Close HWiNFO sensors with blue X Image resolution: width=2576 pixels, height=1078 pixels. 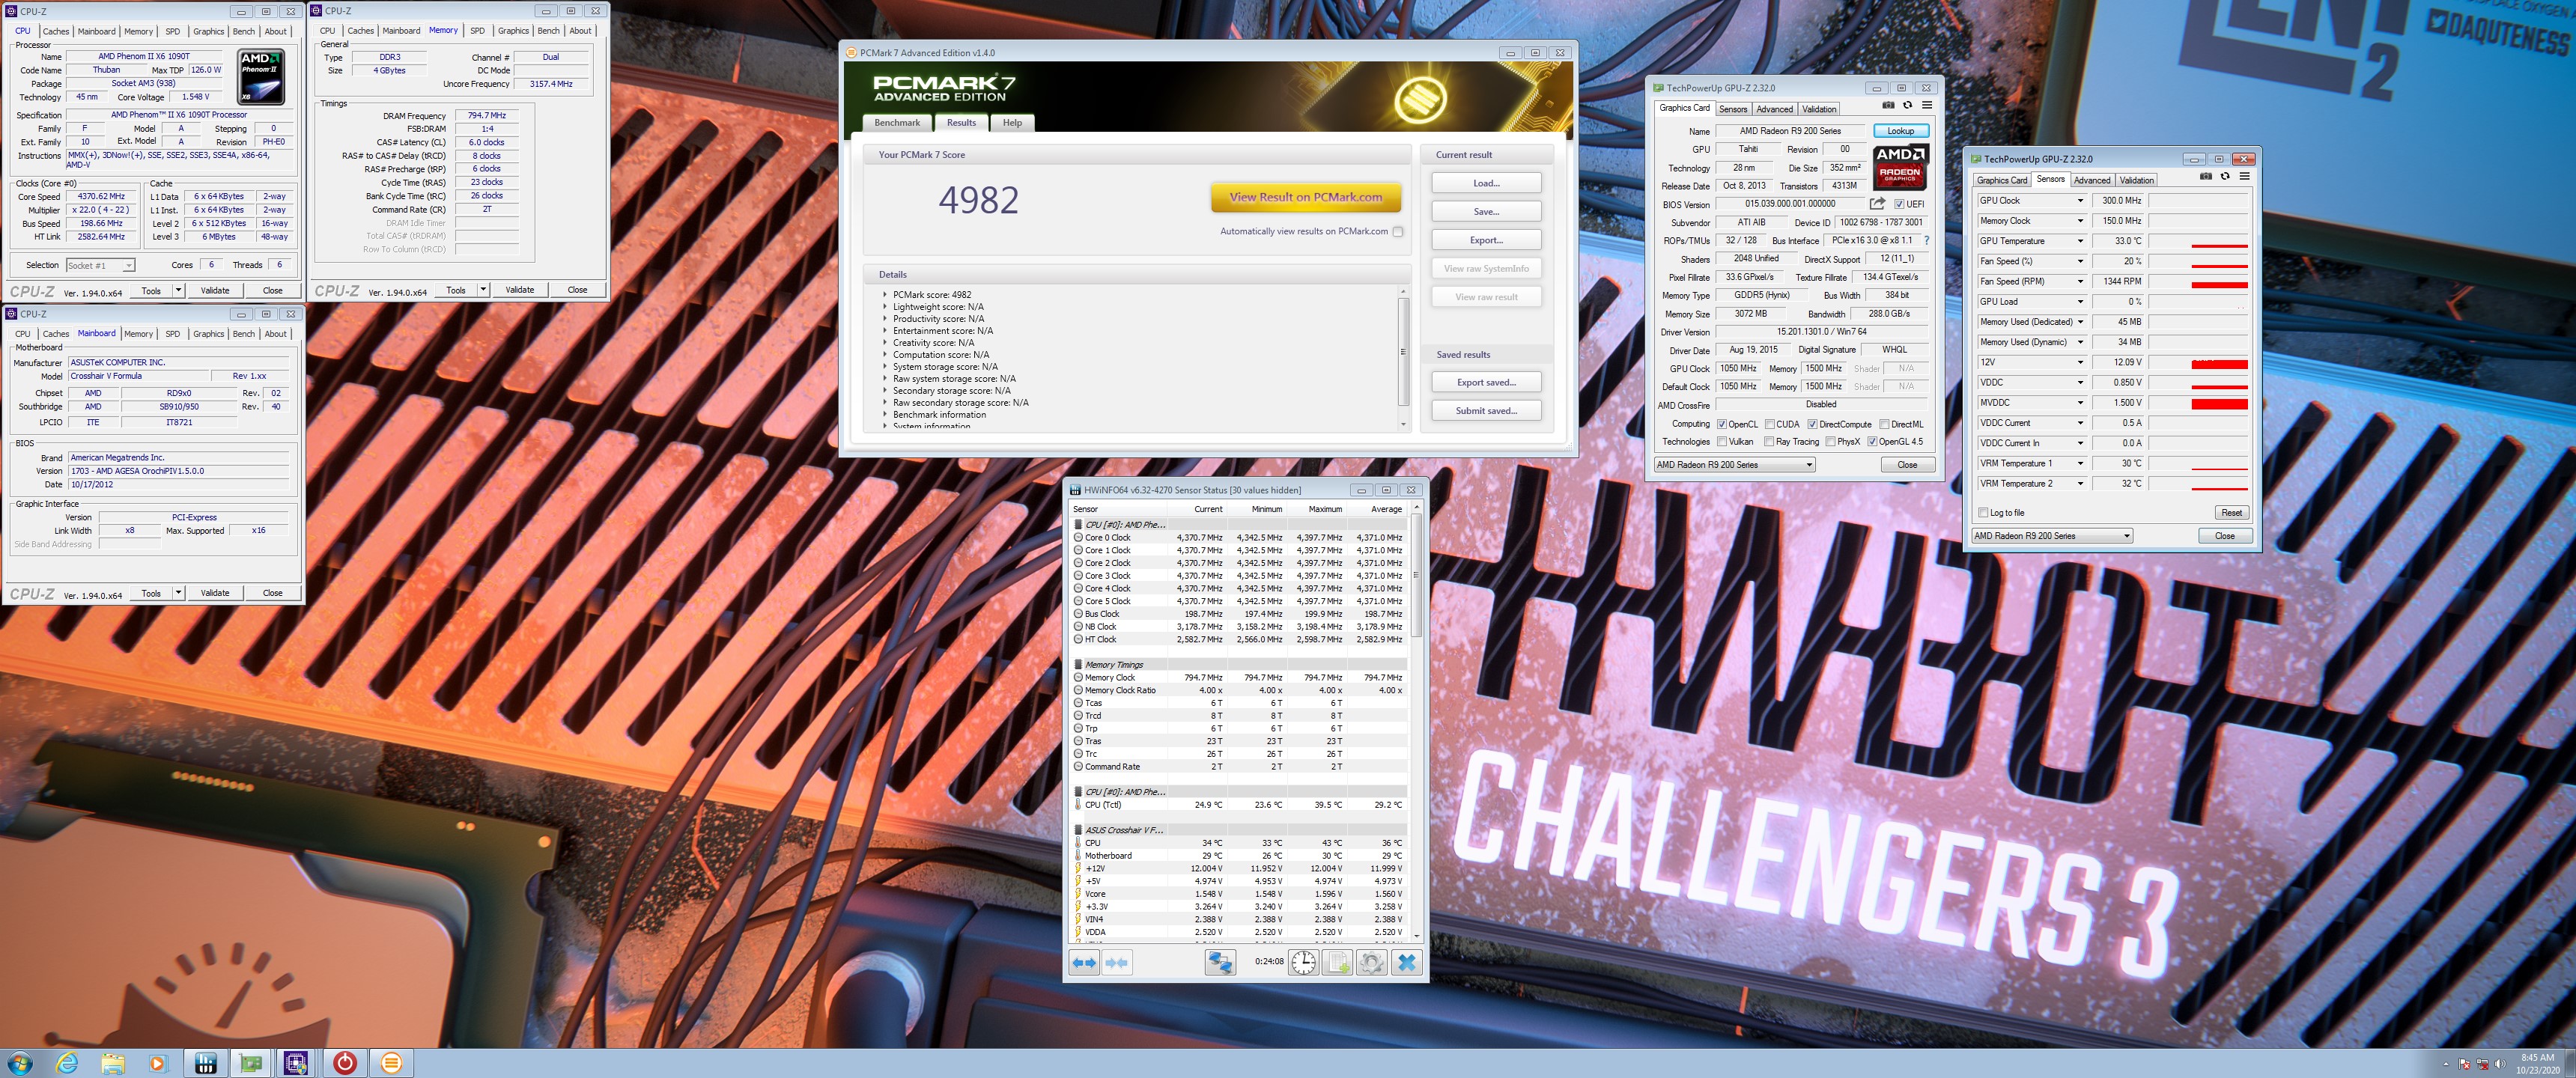[x=1406, y=962]
